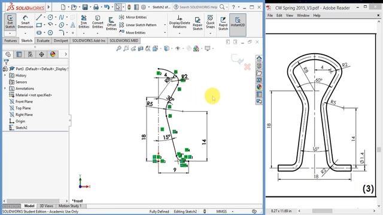Viewport: 383px width, 215px height.
Task: Click the Open document icon
Action: point(74,7)
